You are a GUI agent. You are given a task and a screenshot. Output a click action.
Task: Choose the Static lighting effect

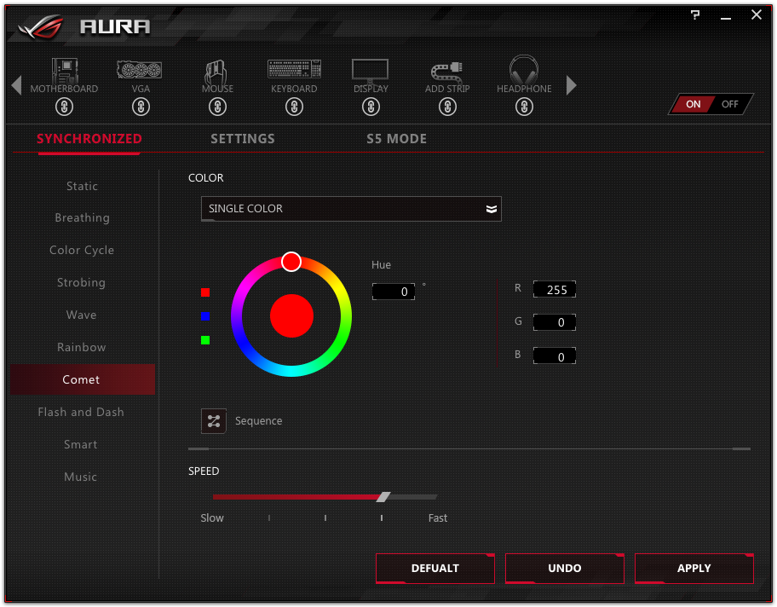click(x=83, y=186)
